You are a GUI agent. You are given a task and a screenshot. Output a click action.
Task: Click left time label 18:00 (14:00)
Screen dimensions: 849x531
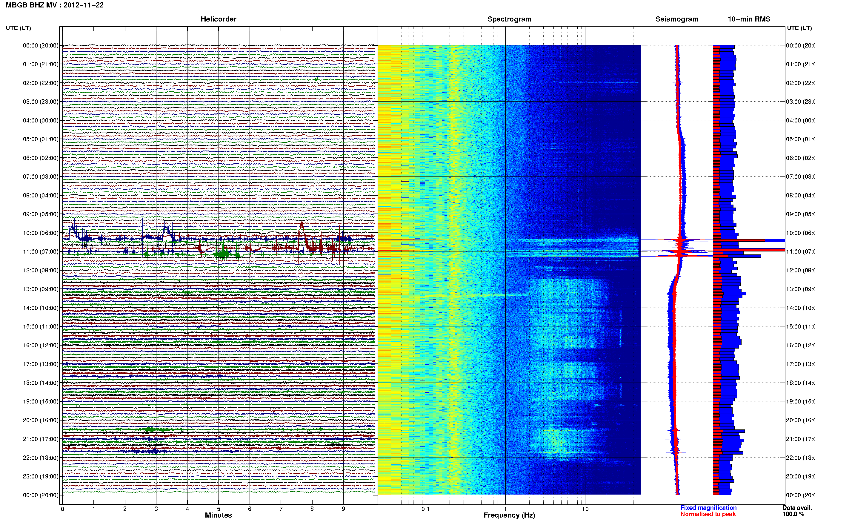pyautogui.click(x=40, y=383)
